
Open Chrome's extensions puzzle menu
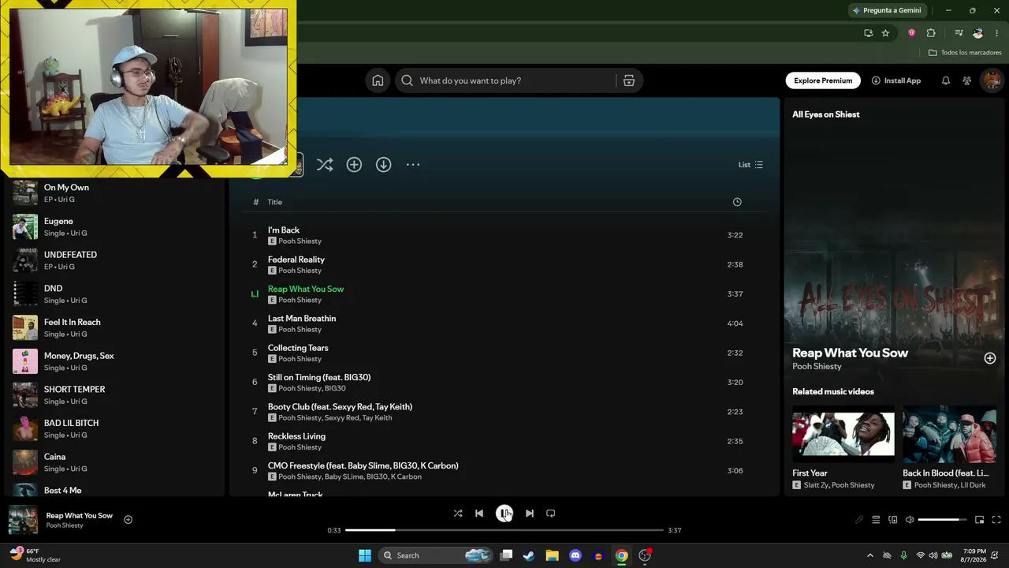[x=931, y=33]
